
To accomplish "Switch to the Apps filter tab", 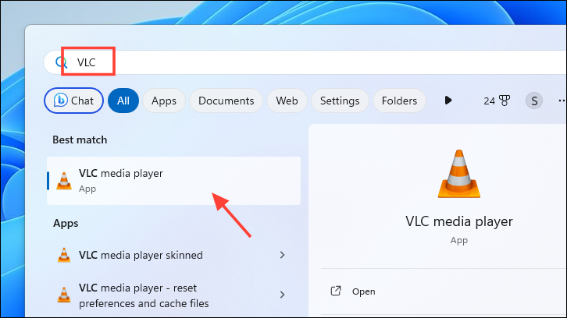I will [164, 101].
